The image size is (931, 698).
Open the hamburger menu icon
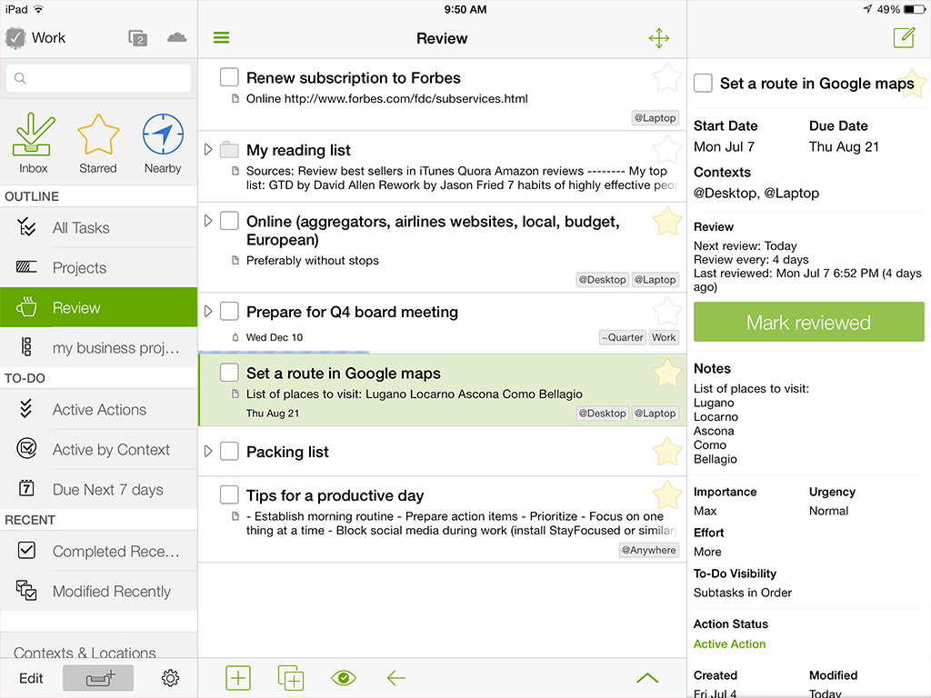point(222,38)
